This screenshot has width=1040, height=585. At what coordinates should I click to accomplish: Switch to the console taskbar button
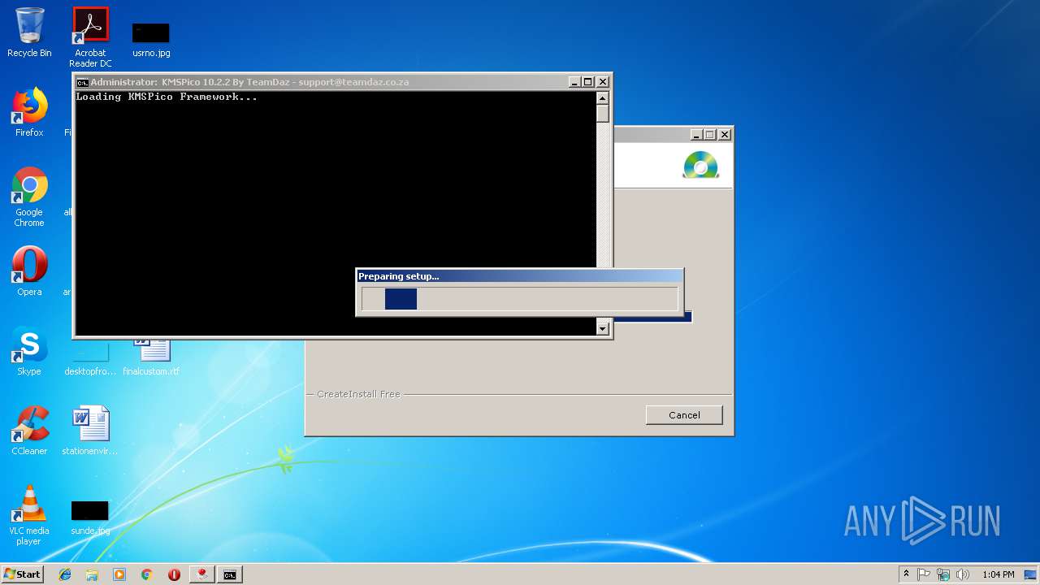coord(230,574)
